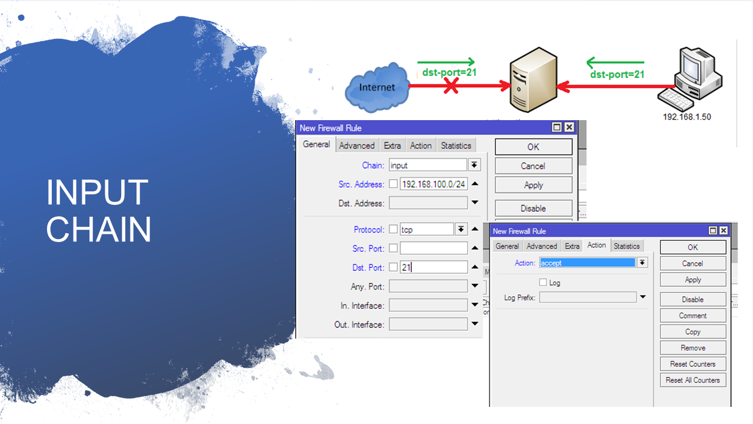Switch to the Advanced tab in General dialog
Image resolution: width=753 pixels, height=424 pixels.
coord(356,145)
